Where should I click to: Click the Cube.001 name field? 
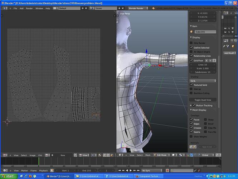point(205,32)
